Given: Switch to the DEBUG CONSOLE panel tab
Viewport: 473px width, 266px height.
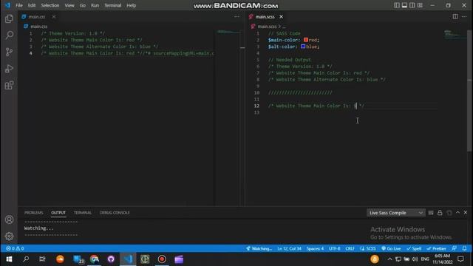Looking at the screenshot, I should (x=115, y=213).
